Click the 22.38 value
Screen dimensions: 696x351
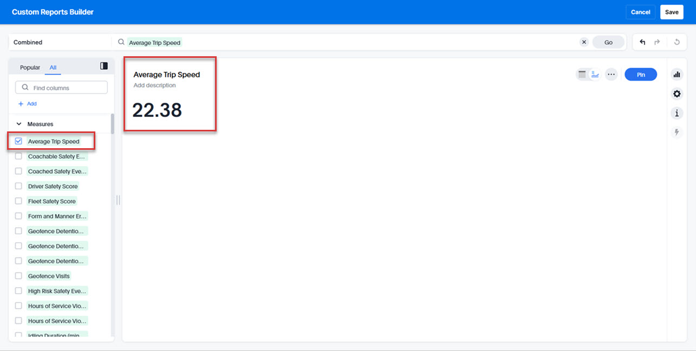pos(157,110)
